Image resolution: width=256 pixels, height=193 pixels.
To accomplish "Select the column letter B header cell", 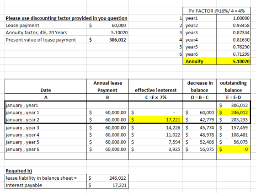I will (x=107, y=97).
